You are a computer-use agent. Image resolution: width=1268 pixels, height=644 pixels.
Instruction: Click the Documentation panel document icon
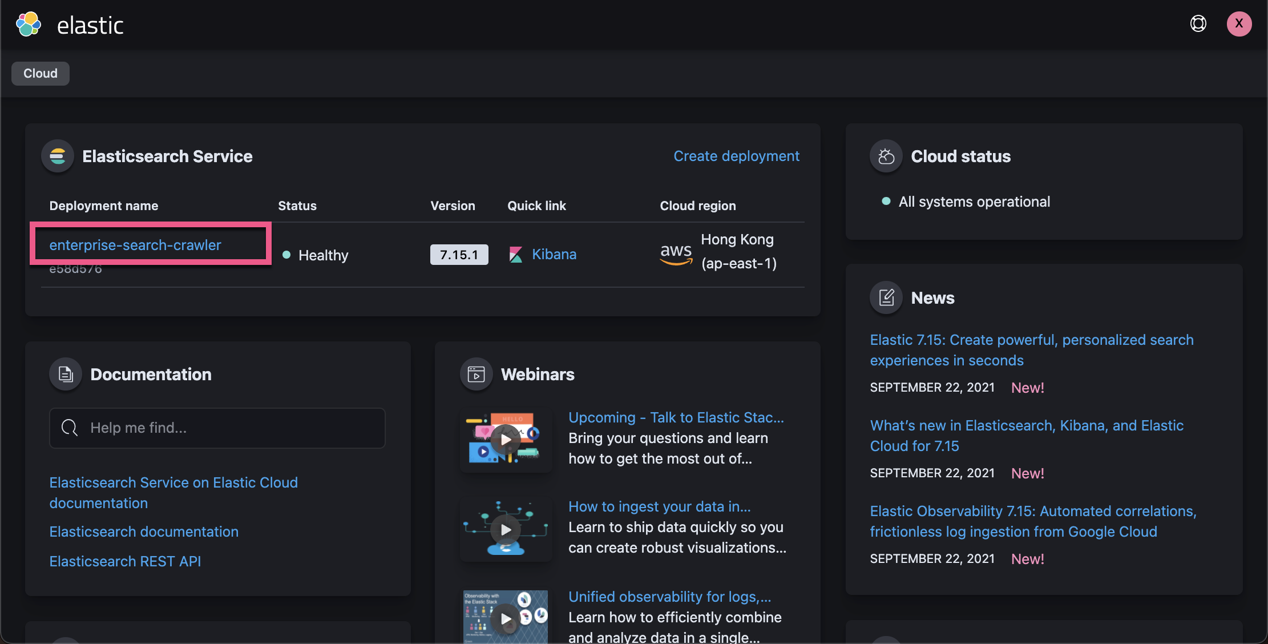click(x=65, y=374)
